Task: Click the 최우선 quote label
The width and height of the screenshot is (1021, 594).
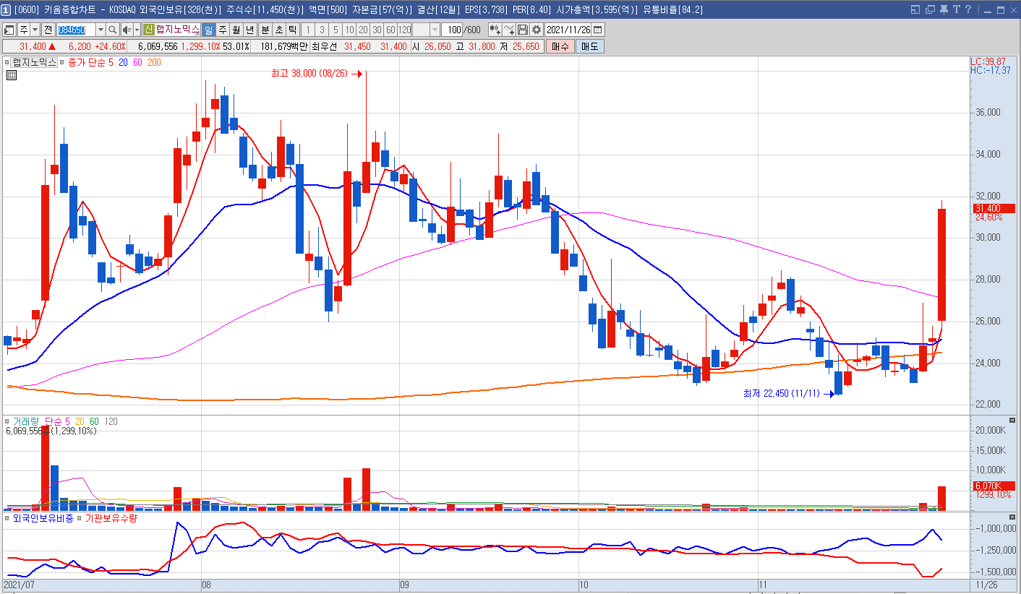Action: (x=325, y=46)
